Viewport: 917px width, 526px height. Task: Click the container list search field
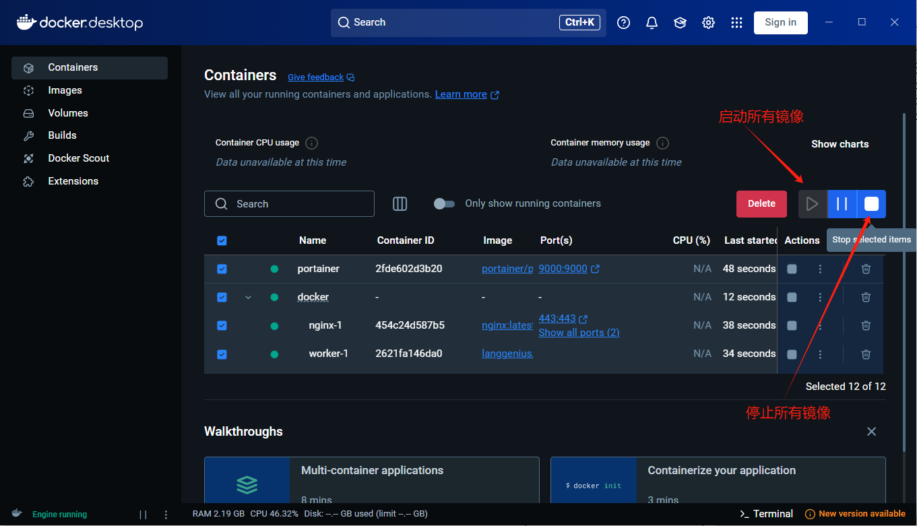[289, 203]
